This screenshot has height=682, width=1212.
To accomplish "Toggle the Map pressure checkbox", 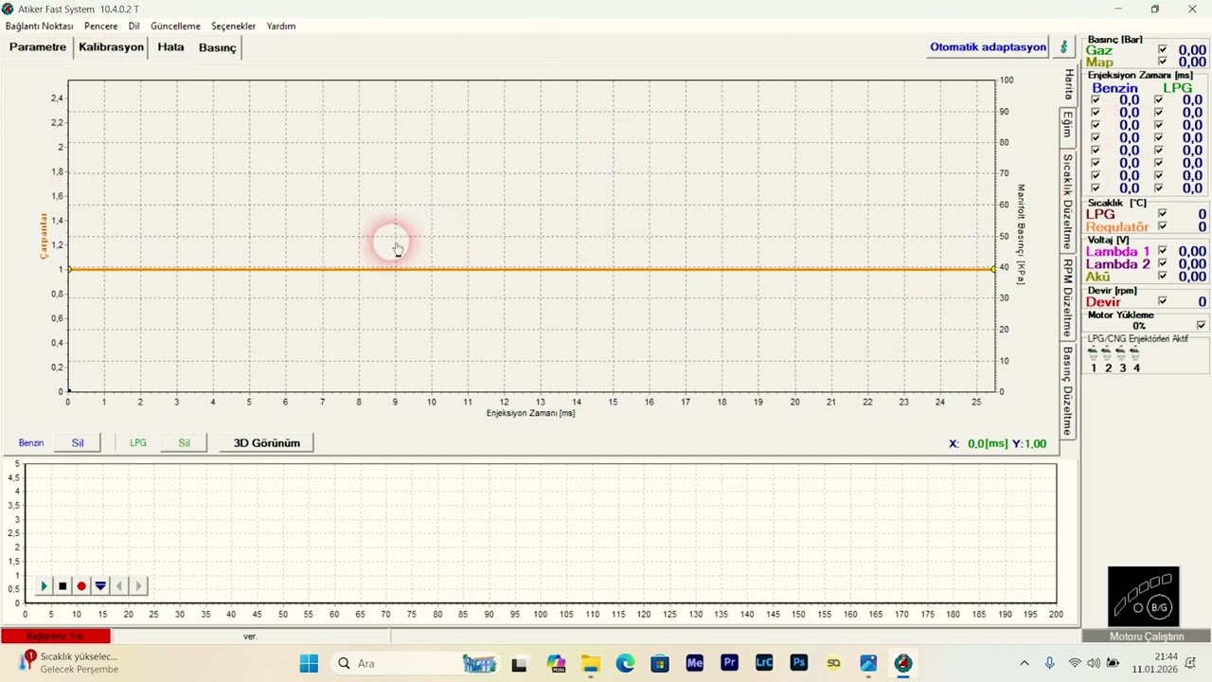I will click(1163, 63).
